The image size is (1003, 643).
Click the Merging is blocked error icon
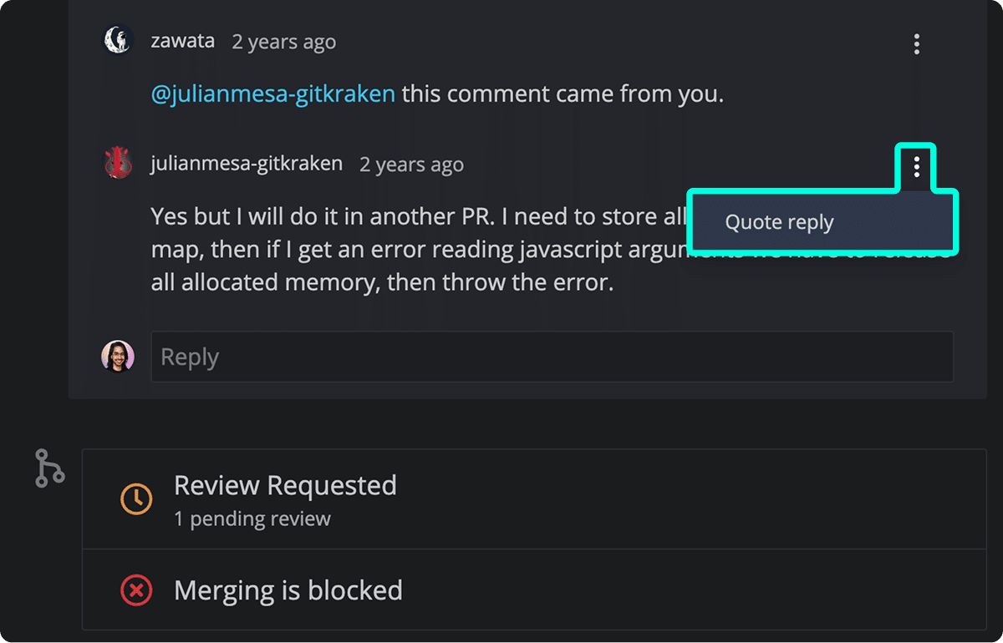135,590
